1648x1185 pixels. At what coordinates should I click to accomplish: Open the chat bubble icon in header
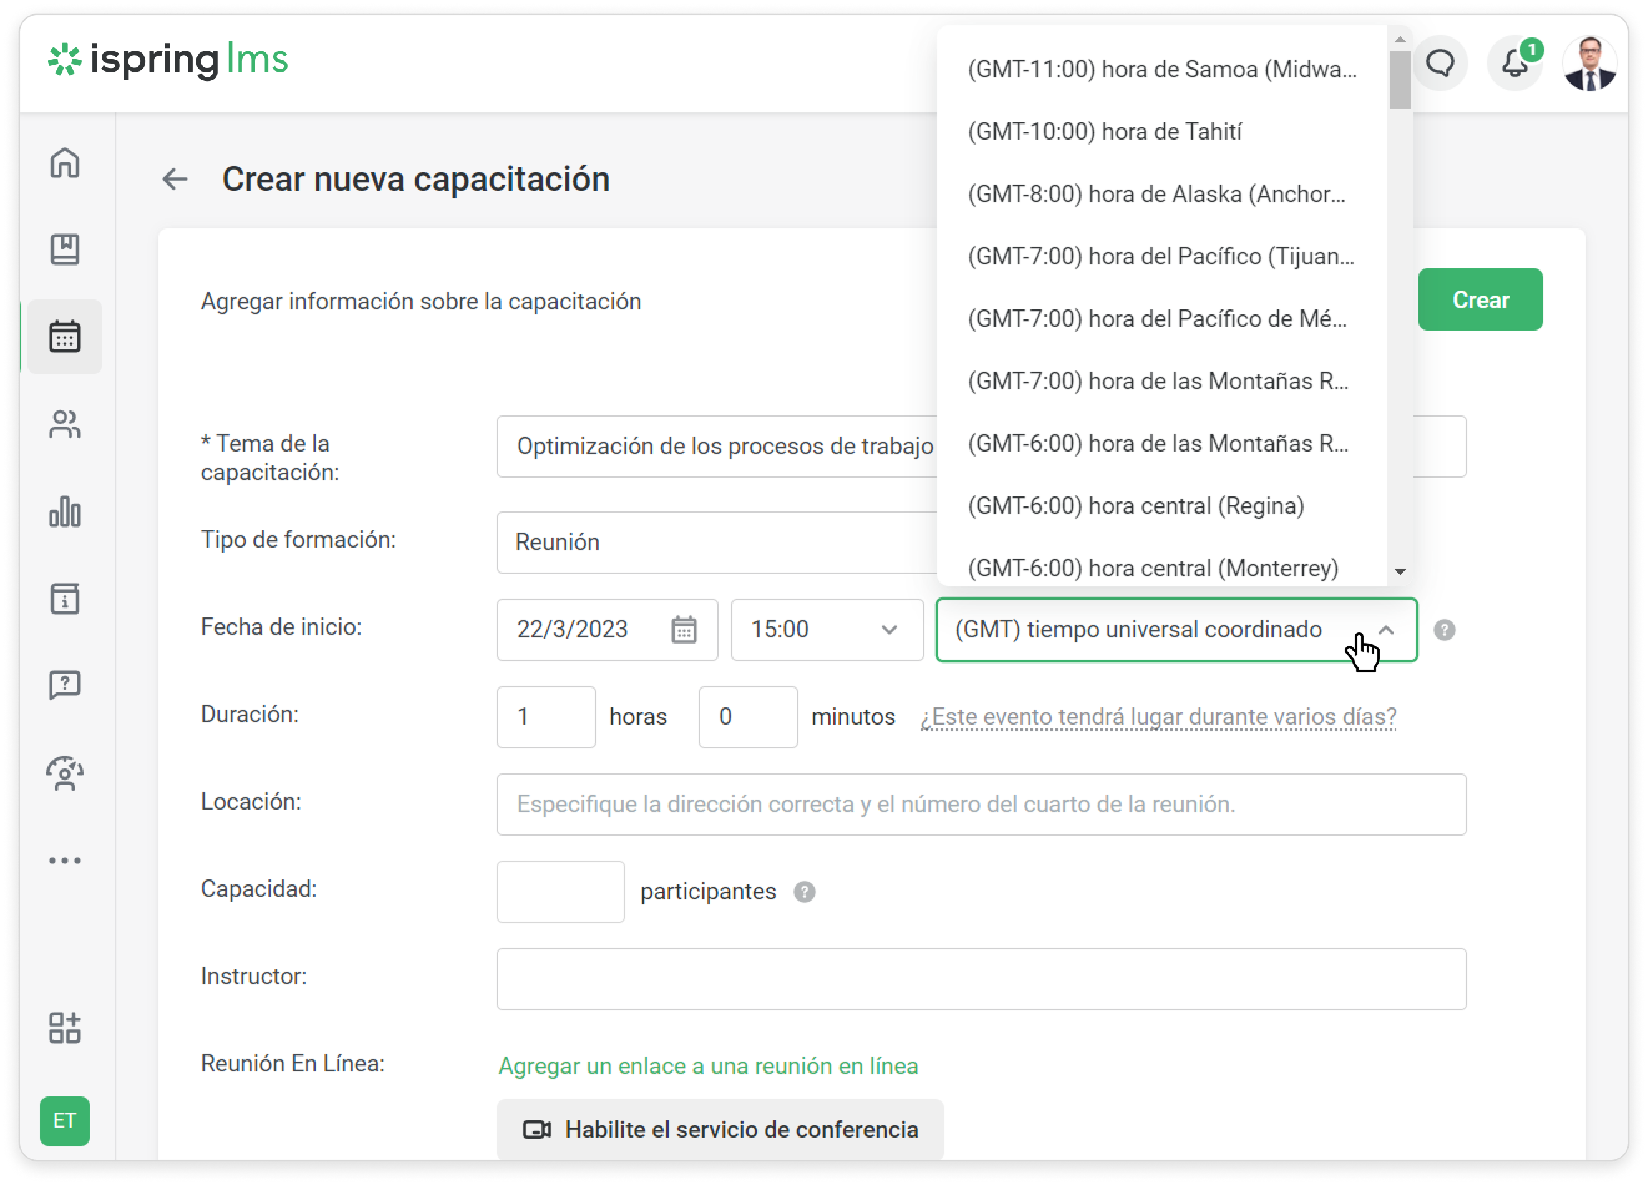point(1440,63)
